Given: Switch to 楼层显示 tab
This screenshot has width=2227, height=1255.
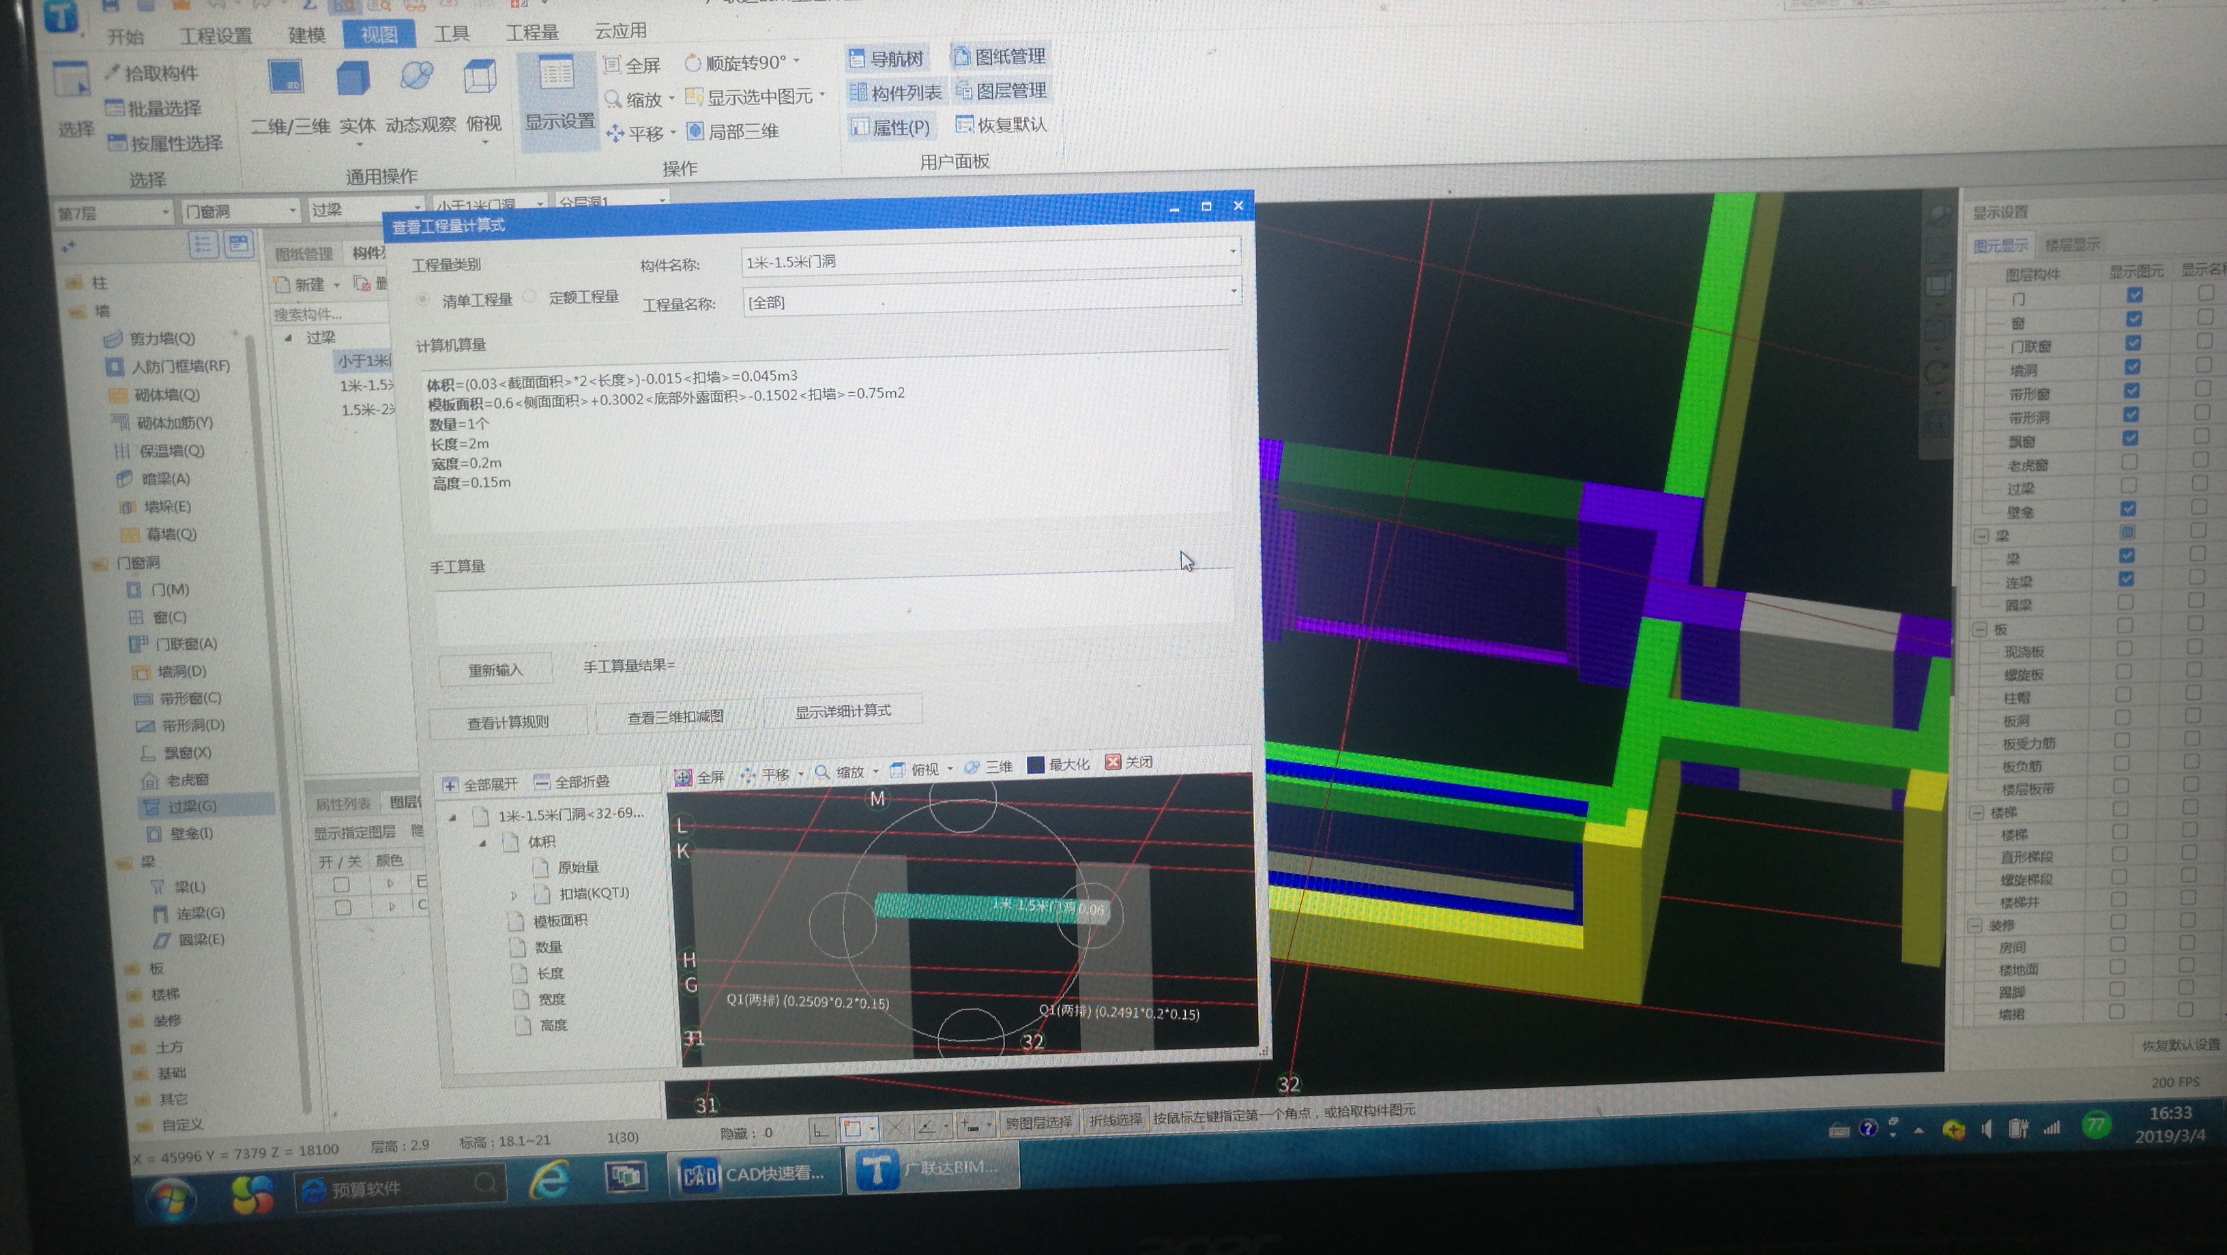Looking at the screenshot, I should (x=2071, y=246).
